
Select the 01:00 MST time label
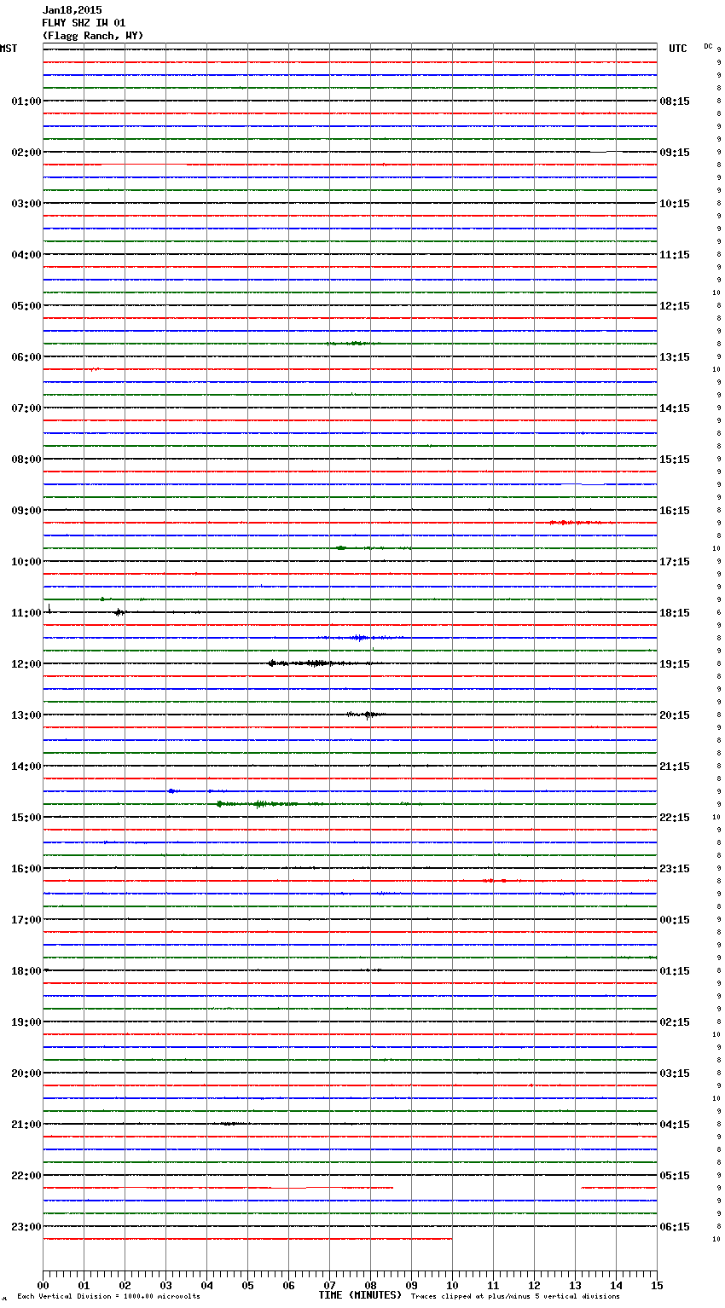pyautogui.click(x=26, y=101)
